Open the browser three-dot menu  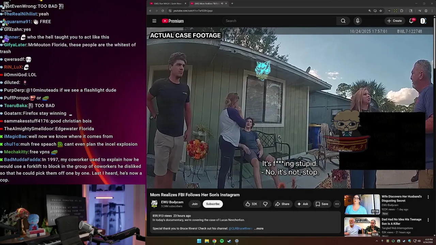point(432,11)
